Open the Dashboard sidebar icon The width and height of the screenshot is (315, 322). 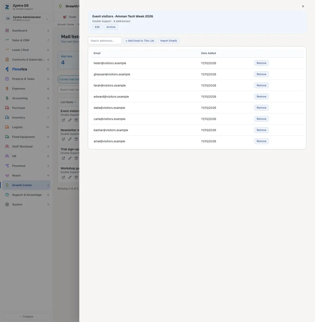pyautogui.click(x=7, y=31)
